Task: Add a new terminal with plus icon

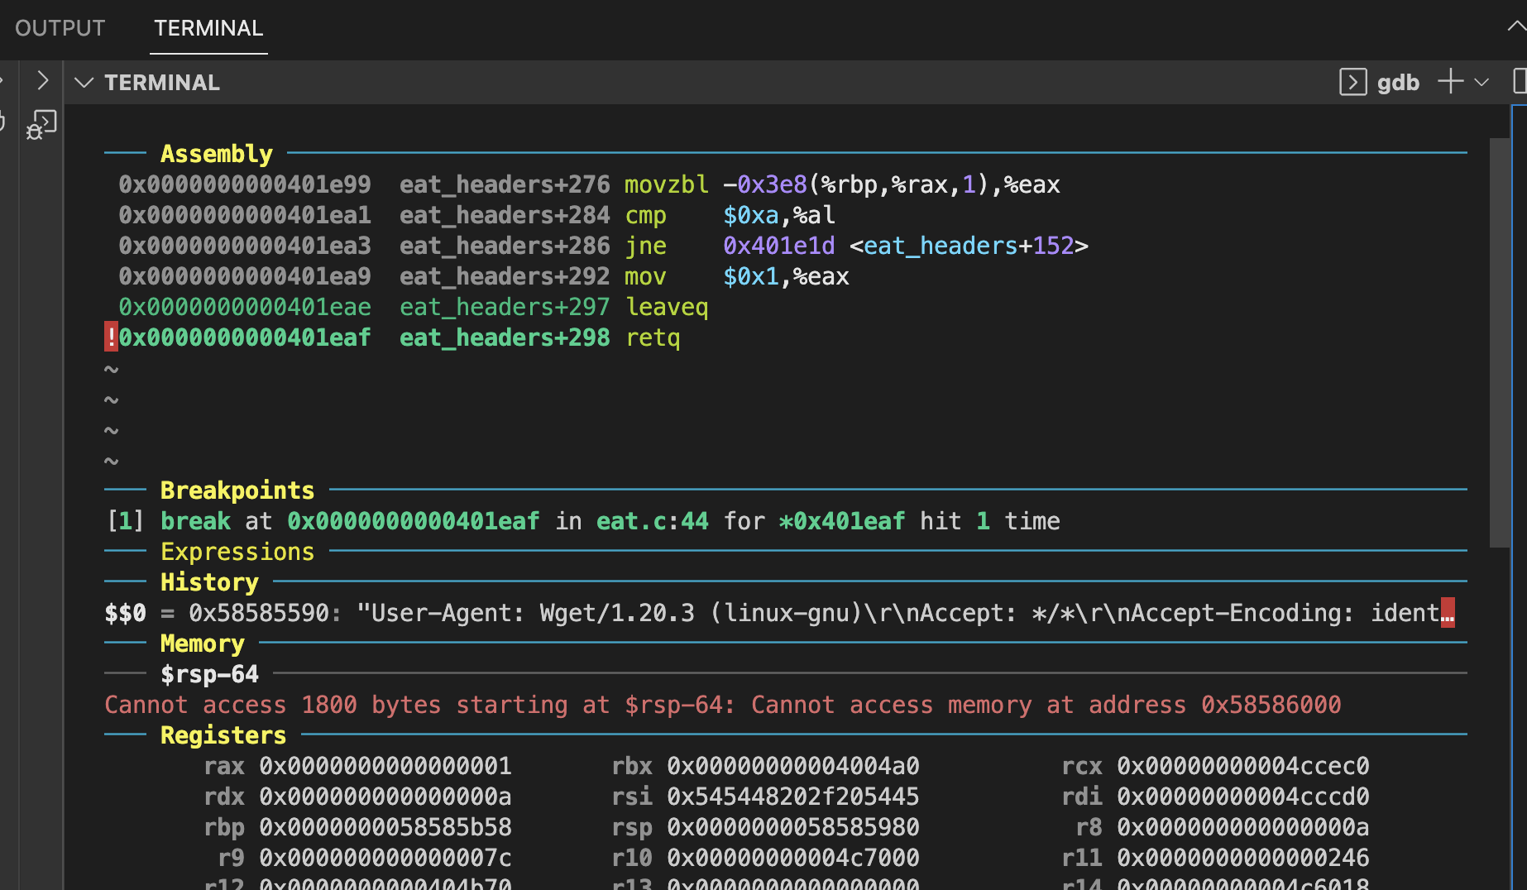Action: [1450, 82]
